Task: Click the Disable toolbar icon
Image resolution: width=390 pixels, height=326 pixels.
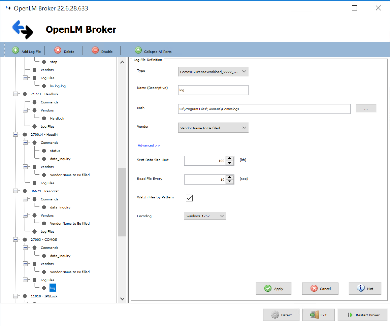Action: pyautogui.click(x=95, y=50)
